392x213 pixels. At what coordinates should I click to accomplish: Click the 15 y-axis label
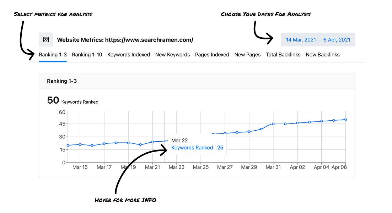(62, 149)
